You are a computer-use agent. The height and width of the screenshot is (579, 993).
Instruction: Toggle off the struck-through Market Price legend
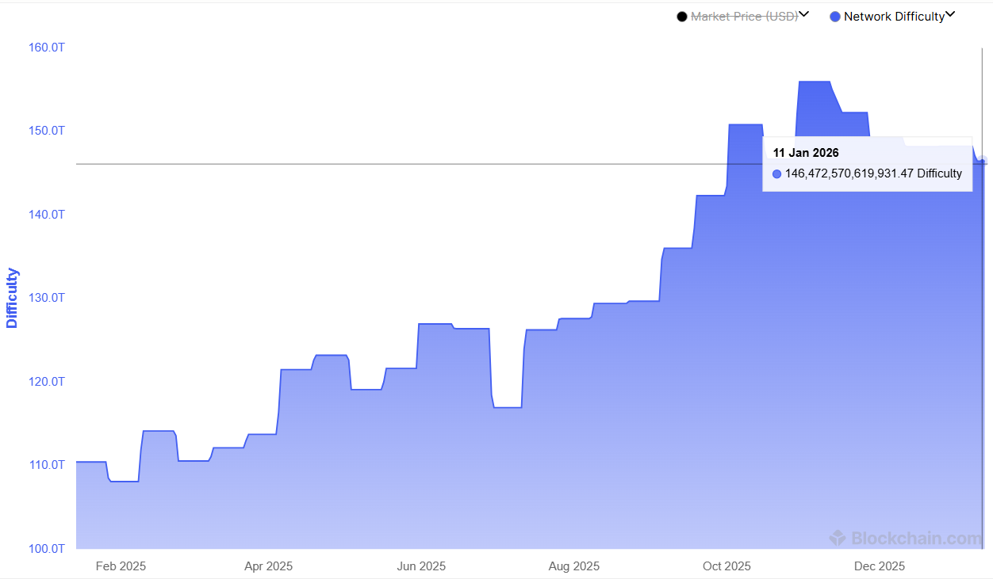coord(743,16)
